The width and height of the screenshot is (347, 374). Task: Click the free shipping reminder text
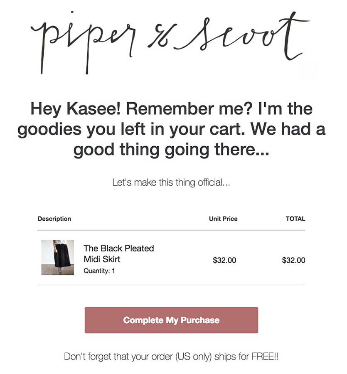171,357
